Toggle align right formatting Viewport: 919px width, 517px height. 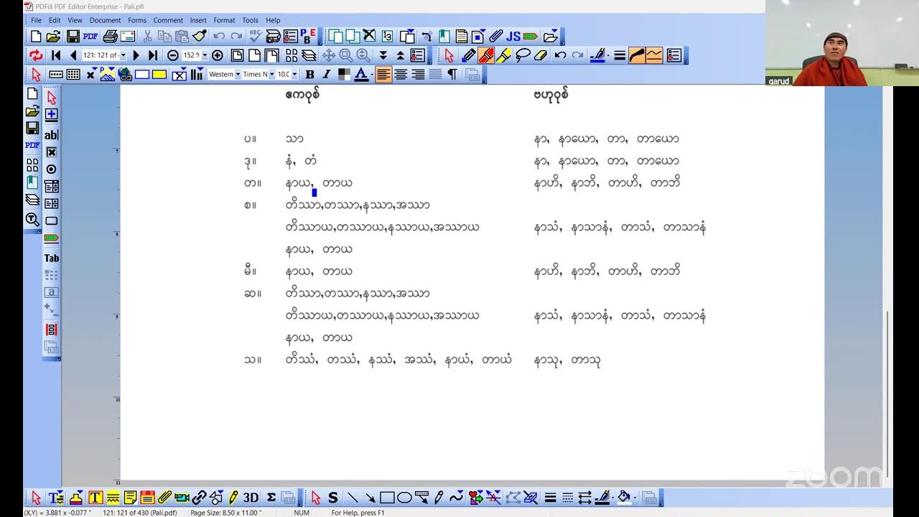pyautogui.click(x=418, y=74)
